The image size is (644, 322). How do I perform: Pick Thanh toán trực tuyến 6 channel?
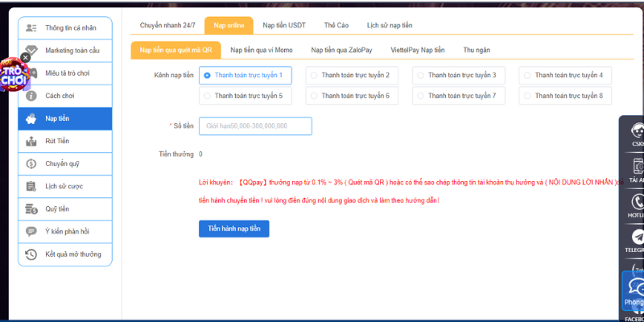click(x=312, y=96)
